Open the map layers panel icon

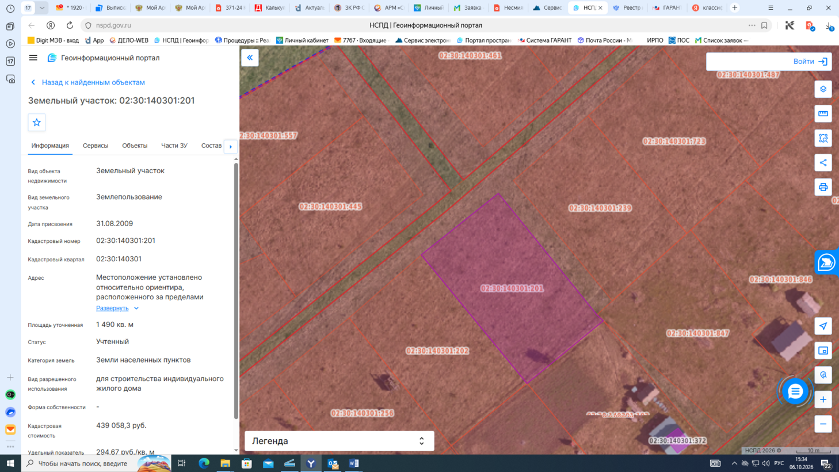[x=823, y=89]
